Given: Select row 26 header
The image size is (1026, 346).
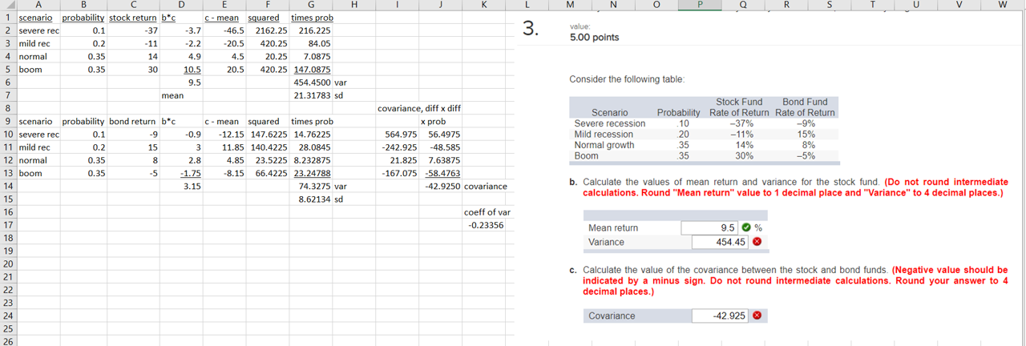Looking at the screenshot, I should (x=6, y=340).
